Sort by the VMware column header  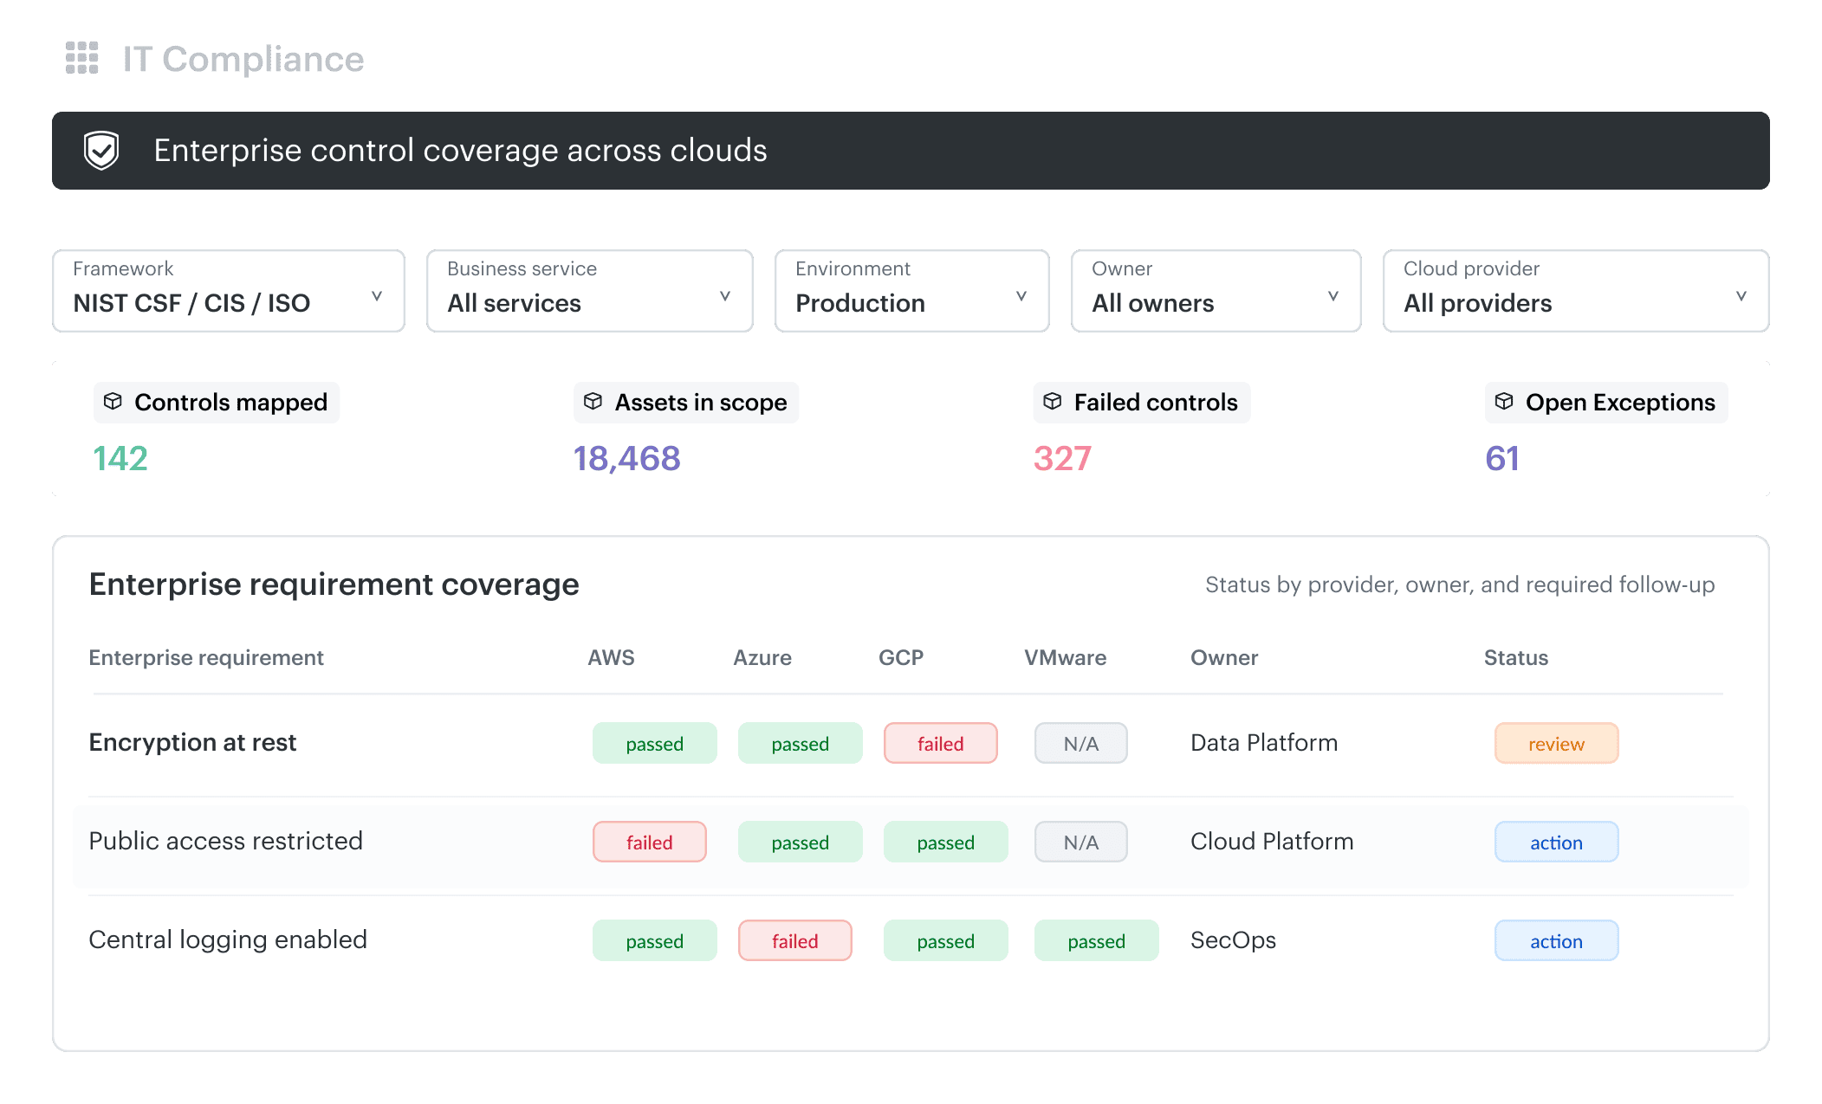click(x=1065, y=658)
